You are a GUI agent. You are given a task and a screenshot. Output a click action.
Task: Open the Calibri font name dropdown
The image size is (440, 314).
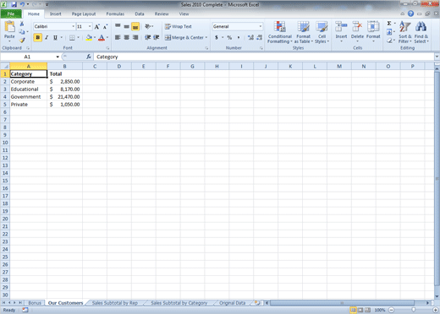[x=73, y=26]
